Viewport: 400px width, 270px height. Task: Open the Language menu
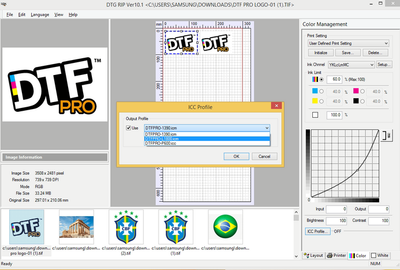click(40, 14)
